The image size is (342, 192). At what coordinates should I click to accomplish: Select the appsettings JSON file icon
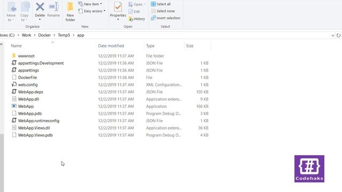pos(14,70)
